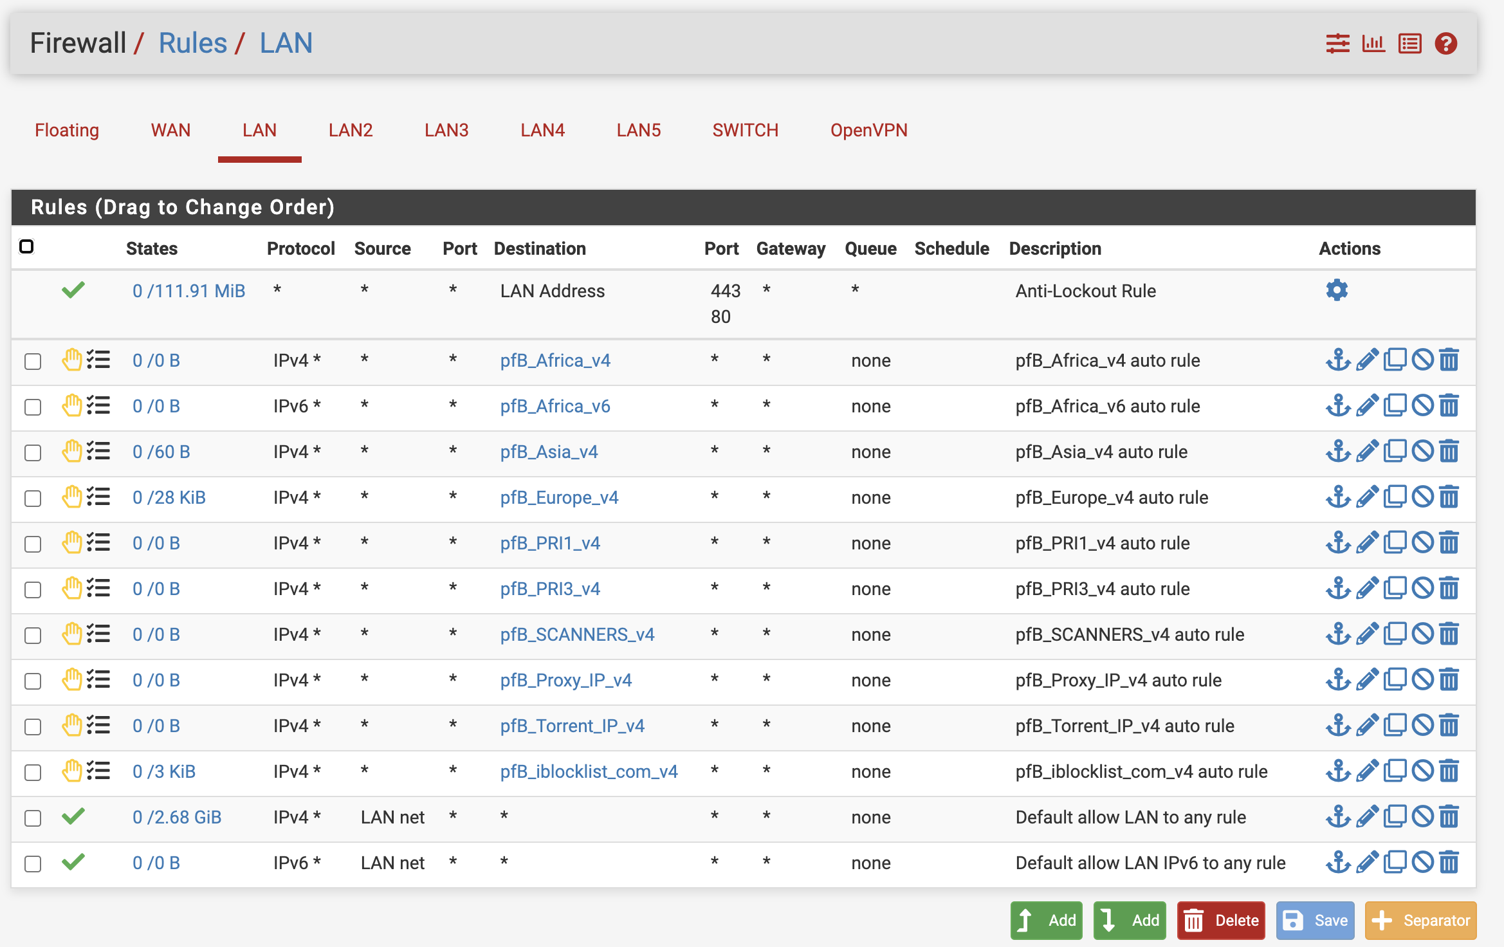Disable the pfB_Proxy_IP_v4 rule
Screen dimensions: 1504x947
pos(1422,679)
